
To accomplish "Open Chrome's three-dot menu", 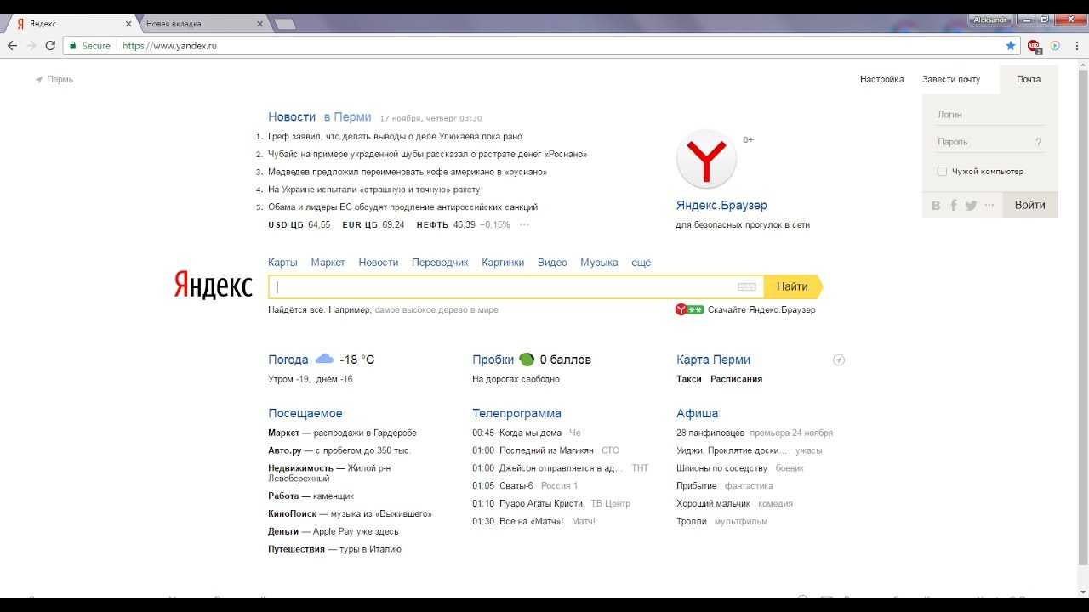I will click(x=1076, y=46).
